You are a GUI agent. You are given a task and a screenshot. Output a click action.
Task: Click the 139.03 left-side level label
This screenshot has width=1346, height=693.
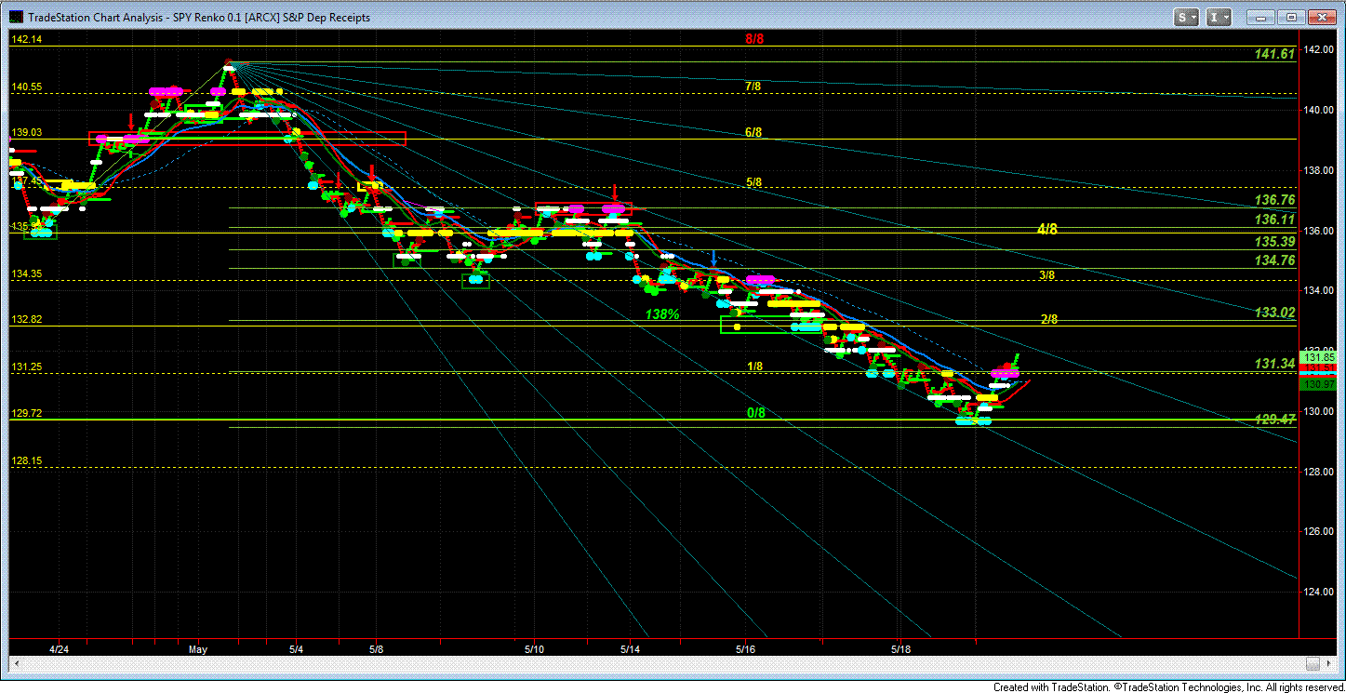(26, 133)
